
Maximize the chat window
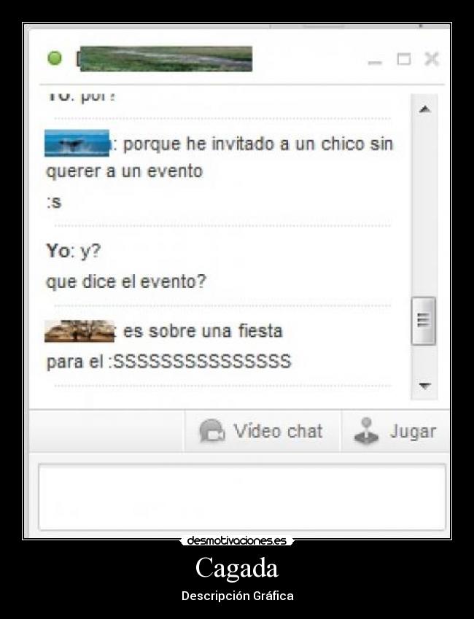tap(403, 59)
